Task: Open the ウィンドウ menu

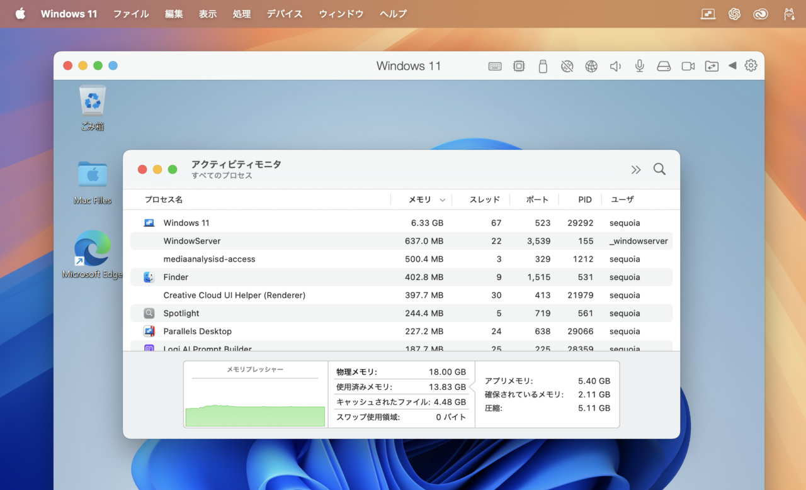Action: [x=341, y=14]
